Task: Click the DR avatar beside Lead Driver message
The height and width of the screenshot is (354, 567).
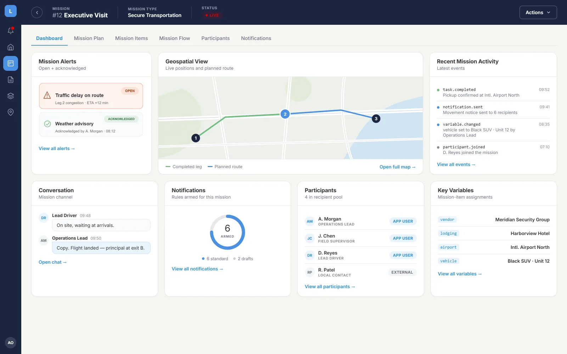Action: tap(44, 218)
